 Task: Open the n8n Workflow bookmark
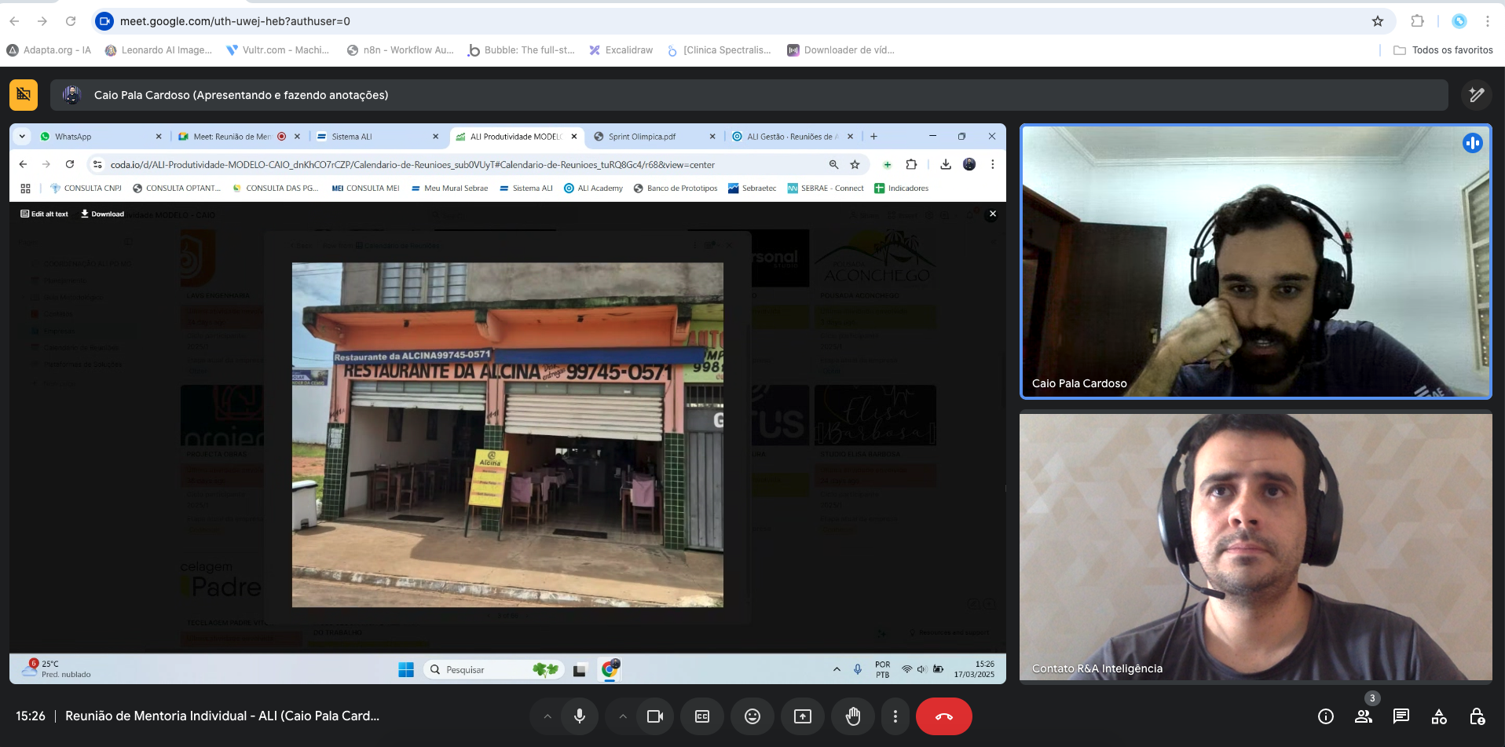pos(401,50)
